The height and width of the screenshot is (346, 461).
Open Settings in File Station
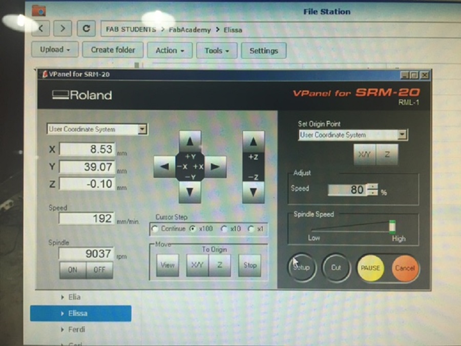(x=264, y=51)
